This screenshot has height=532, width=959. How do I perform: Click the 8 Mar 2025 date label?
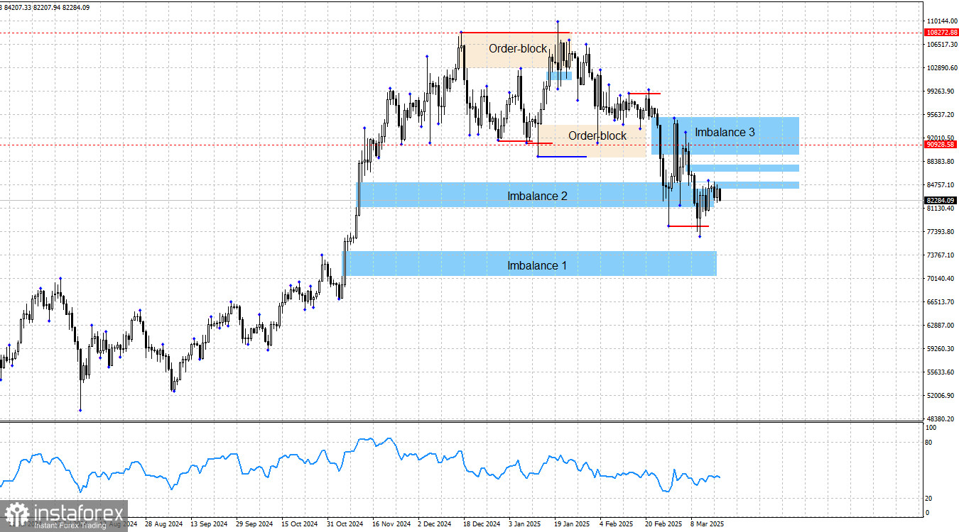(x=708, y=524)
